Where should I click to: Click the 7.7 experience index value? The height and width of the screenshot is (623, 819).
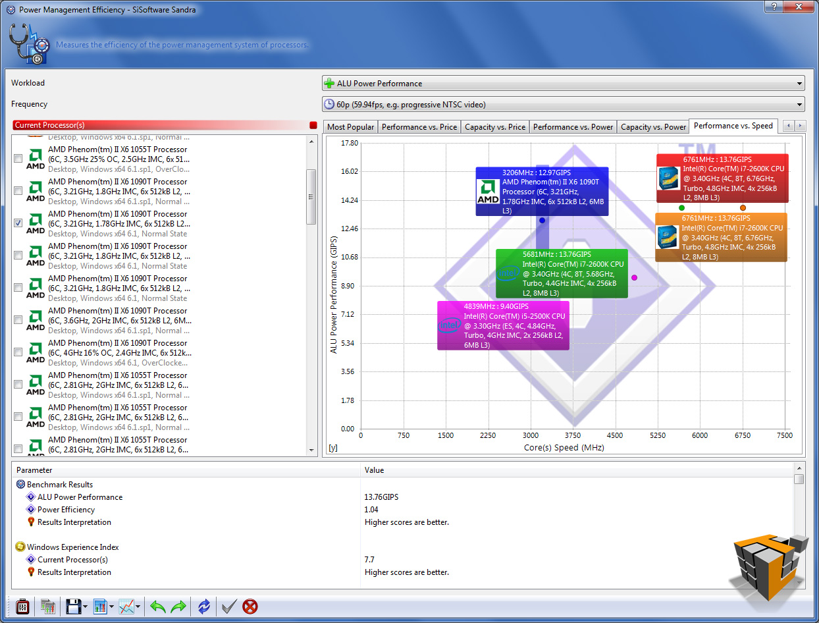coord(369,560)
